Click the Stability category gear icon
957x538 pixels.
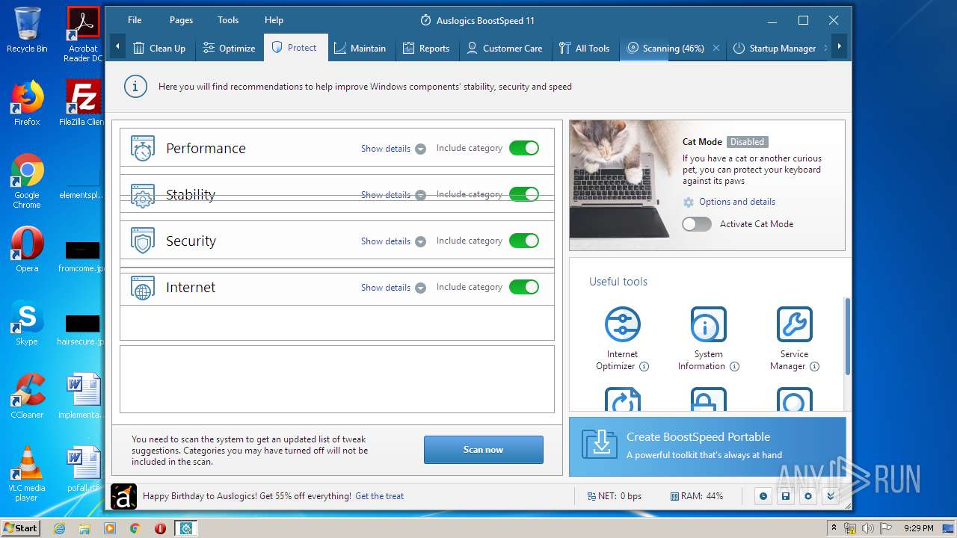click(x=142, y=195)
